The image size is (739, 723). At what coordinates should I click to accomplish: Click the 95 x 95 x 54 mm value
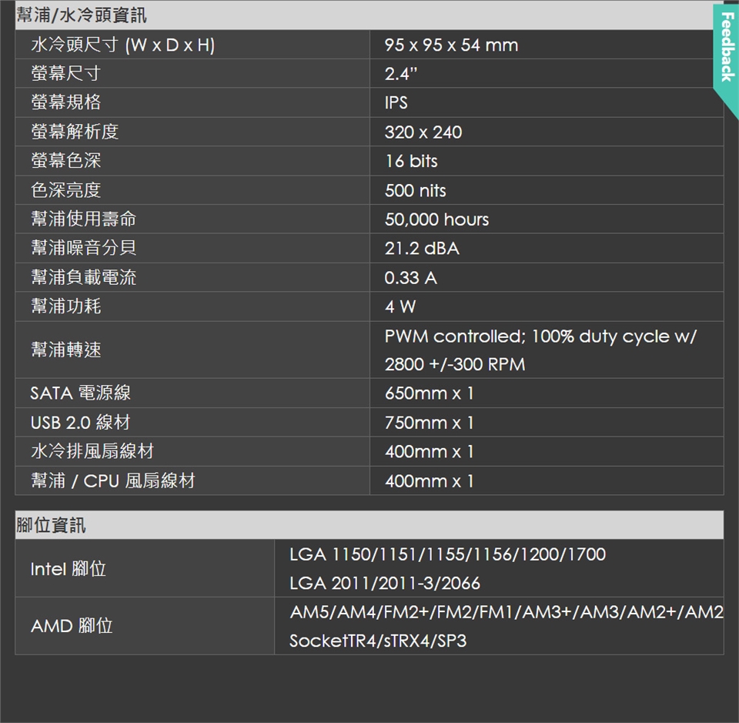pyautogui.click(x=451, y=45)
